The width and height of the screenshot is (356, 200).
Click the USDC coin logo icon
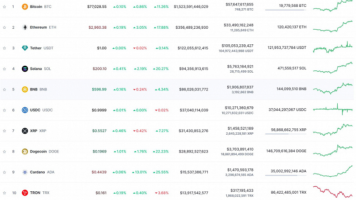click(25, 110)
